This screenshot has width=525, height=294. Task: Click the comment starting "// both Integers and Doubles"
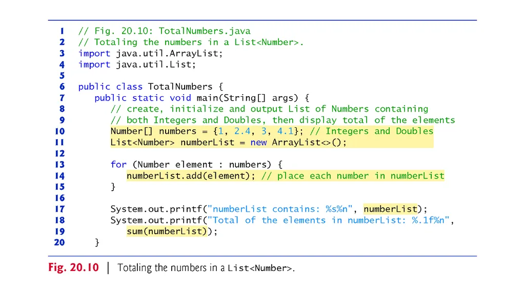283,120
